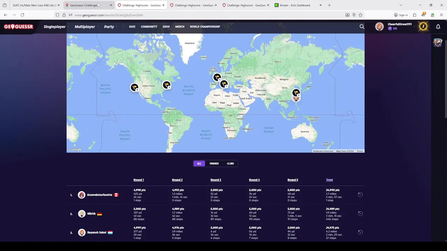
Task: Click the shield icon in the address bar
Action: (x=58, y=15)
